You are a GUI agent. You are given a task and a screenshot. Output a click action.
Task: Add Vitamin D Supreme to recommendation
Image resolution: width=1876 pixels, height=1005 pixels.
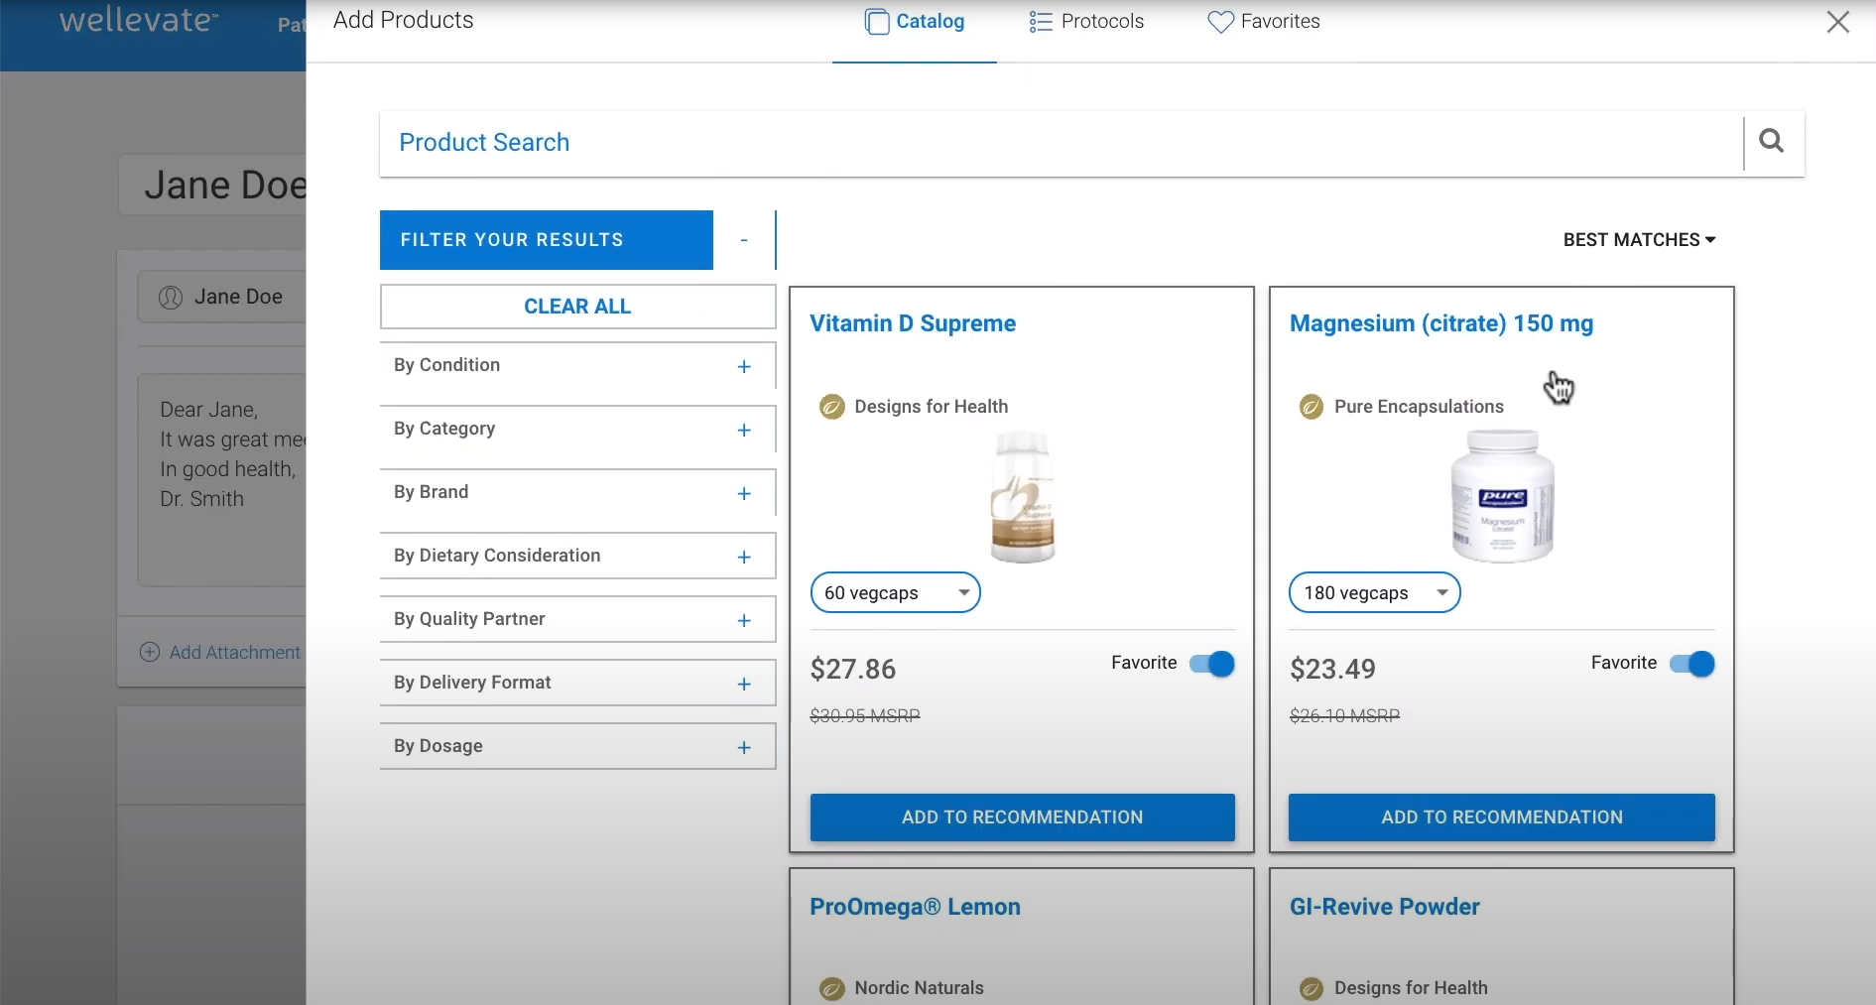pos(1022,817)
